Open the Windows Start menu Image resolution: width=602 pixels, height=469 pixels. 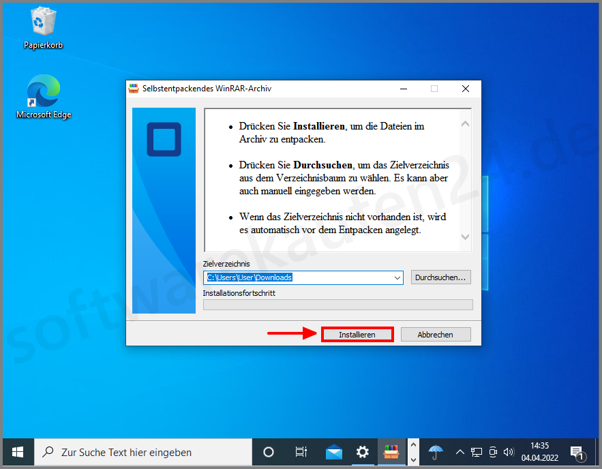pyautogui.click(x=18, y=452)
